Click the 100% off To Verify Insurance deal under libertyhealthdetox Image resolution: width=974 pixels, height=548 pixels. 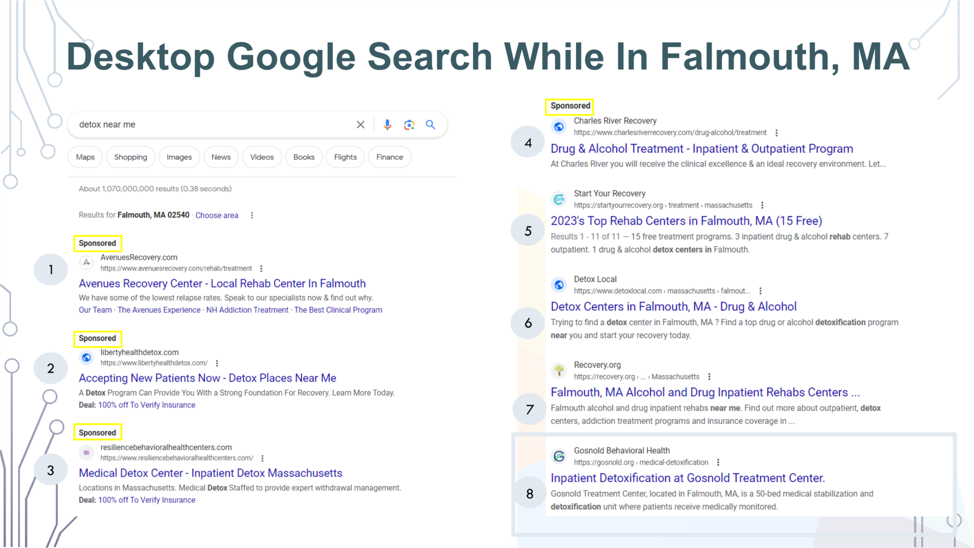[x=147, y=405]
